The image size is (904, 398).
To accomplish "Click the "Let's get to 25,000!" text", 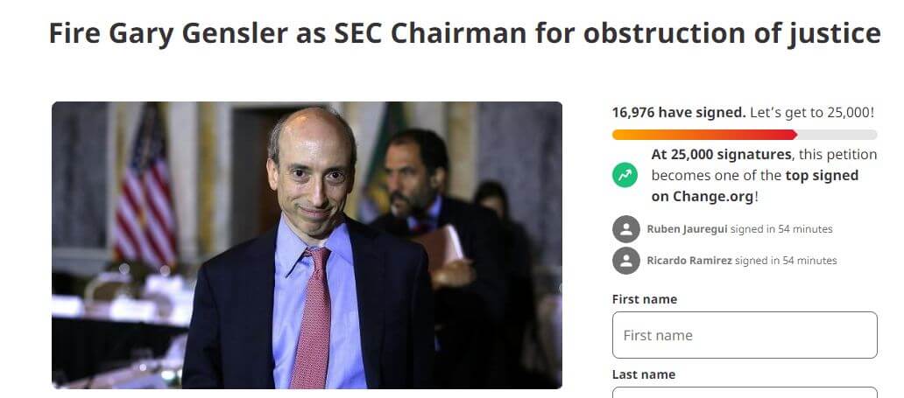I will point(812,112).
